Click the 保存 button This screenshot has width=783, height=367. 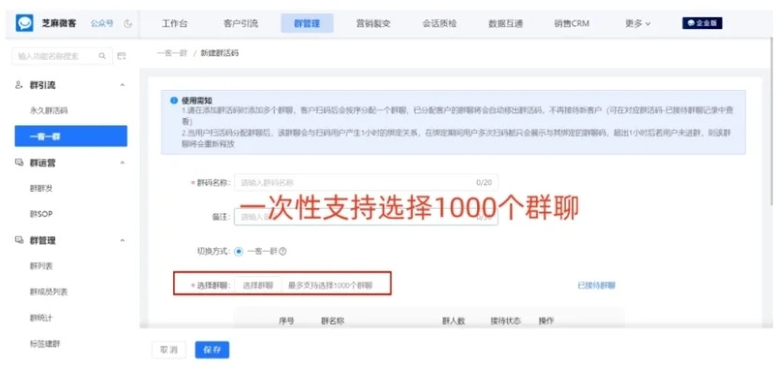[x=212, y=350]
